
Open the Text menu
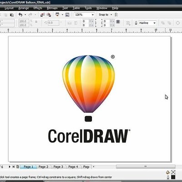(x=65, y=8)
